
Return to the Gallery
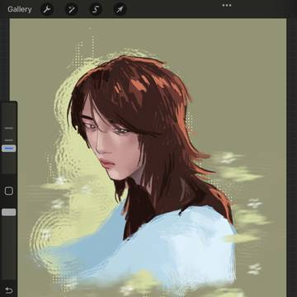click(20, 10)
